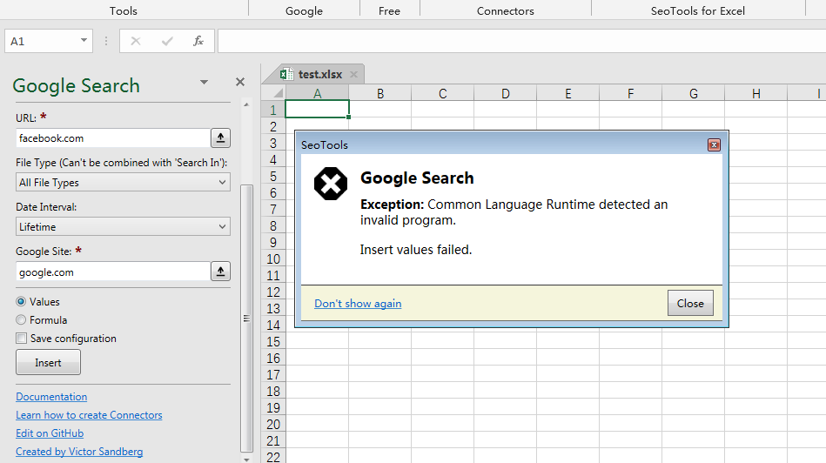Screen dimensions: 826x463
Task: Click the task pane scrollbar thumb
Action: [246, 319]
